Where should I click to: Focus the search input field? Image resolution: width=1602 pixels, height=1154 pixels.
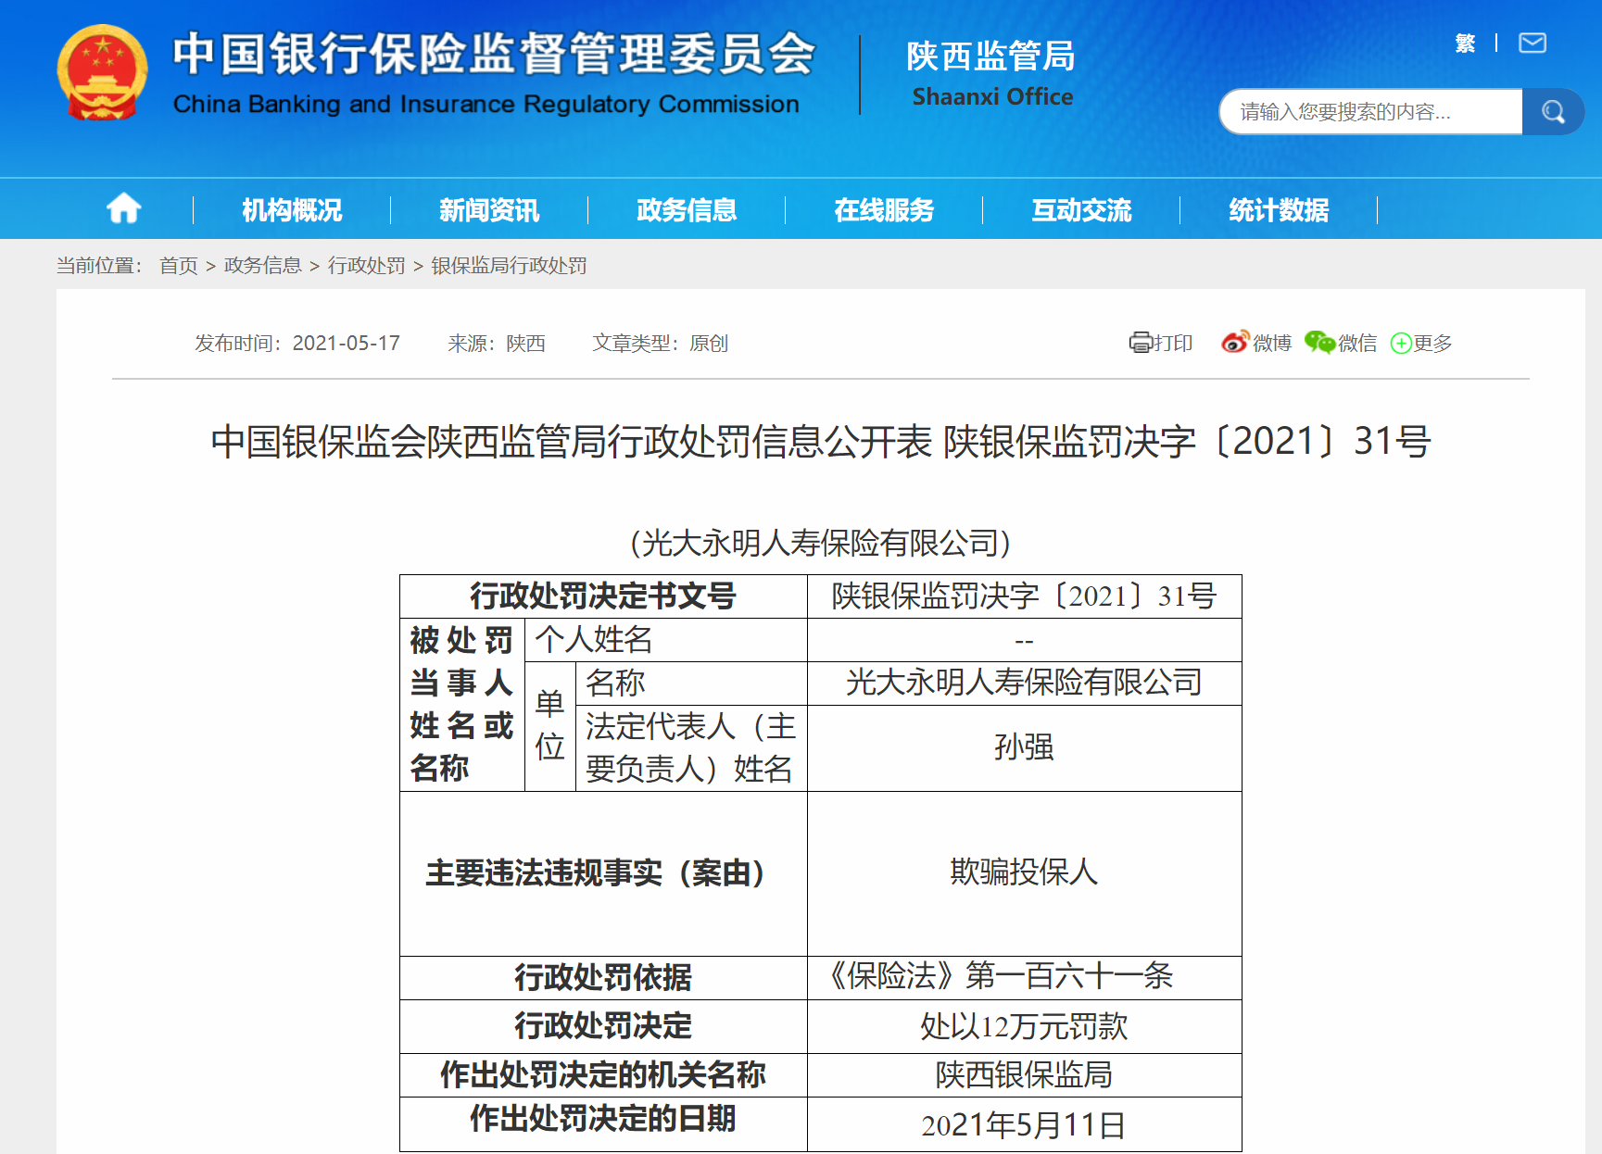[x=1370, y=112]
